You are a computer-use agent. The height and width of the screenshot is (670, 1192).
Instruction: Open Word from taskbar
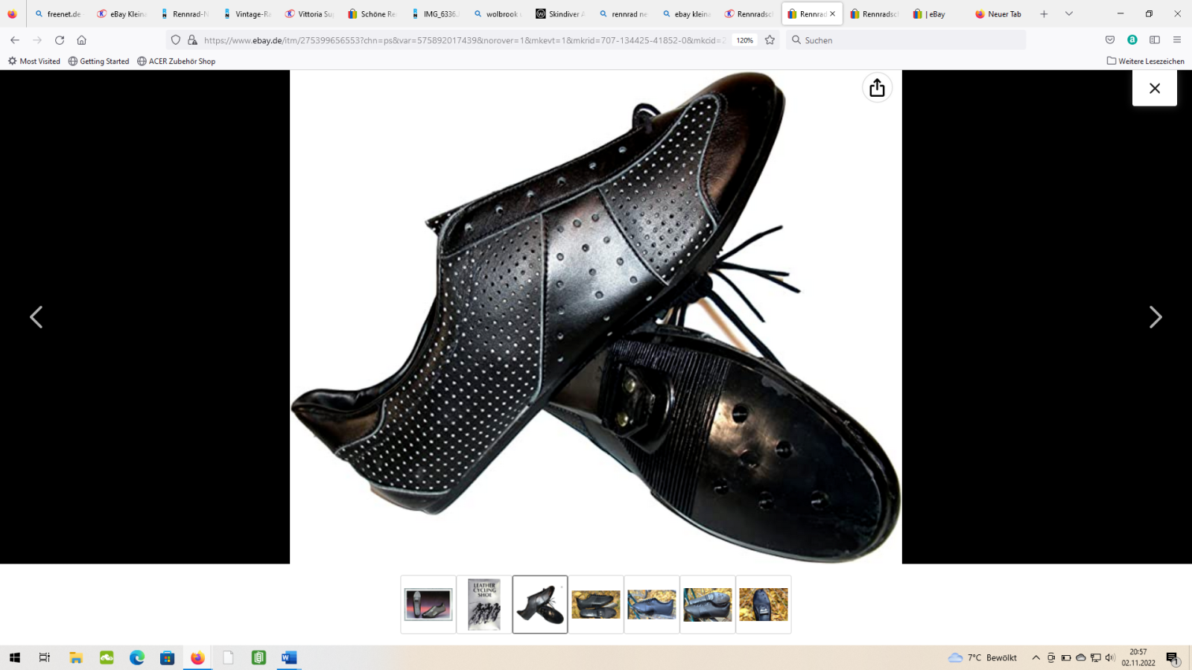pos(289,657)
